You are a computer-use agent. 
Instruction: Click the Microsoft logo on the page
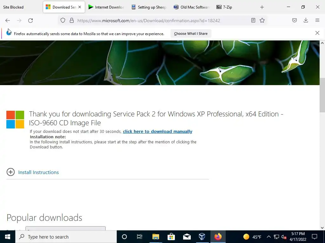click(x=15, y=120)
